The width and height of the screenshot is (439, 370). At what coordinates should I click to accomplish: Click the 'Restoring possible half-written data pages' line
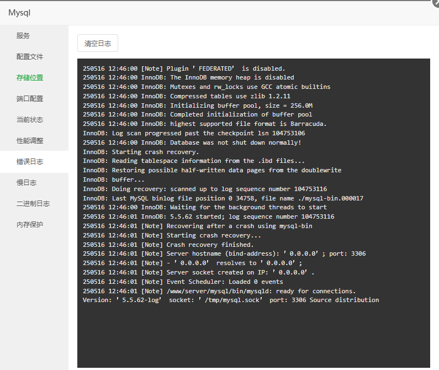[x=212, y=170]
